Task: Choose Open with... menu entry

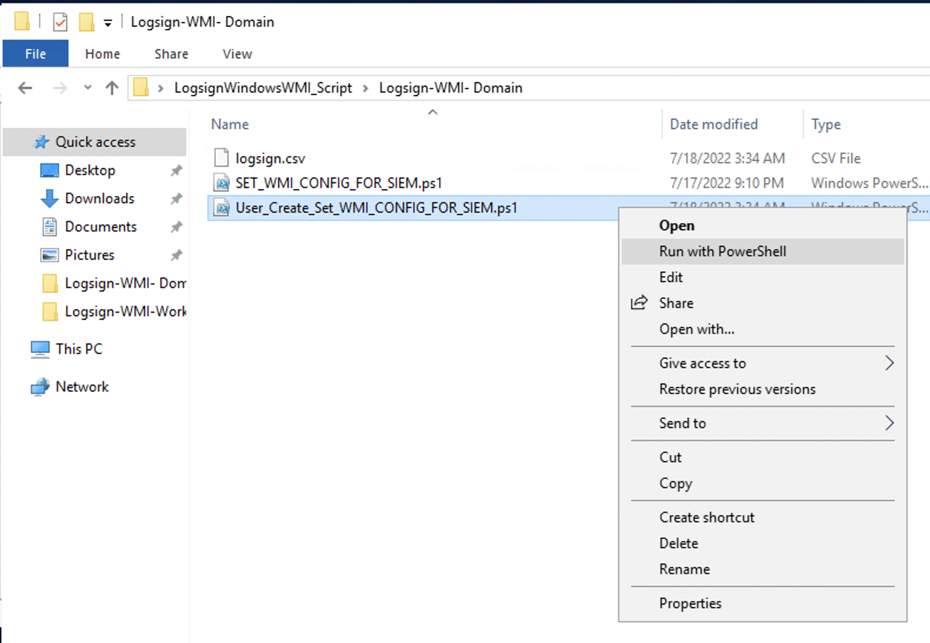Action: [x=762, y=329]
